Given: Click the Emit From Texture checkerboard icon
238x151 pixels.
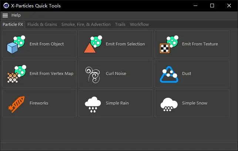Looking at the screenshot, I should 168,44.
